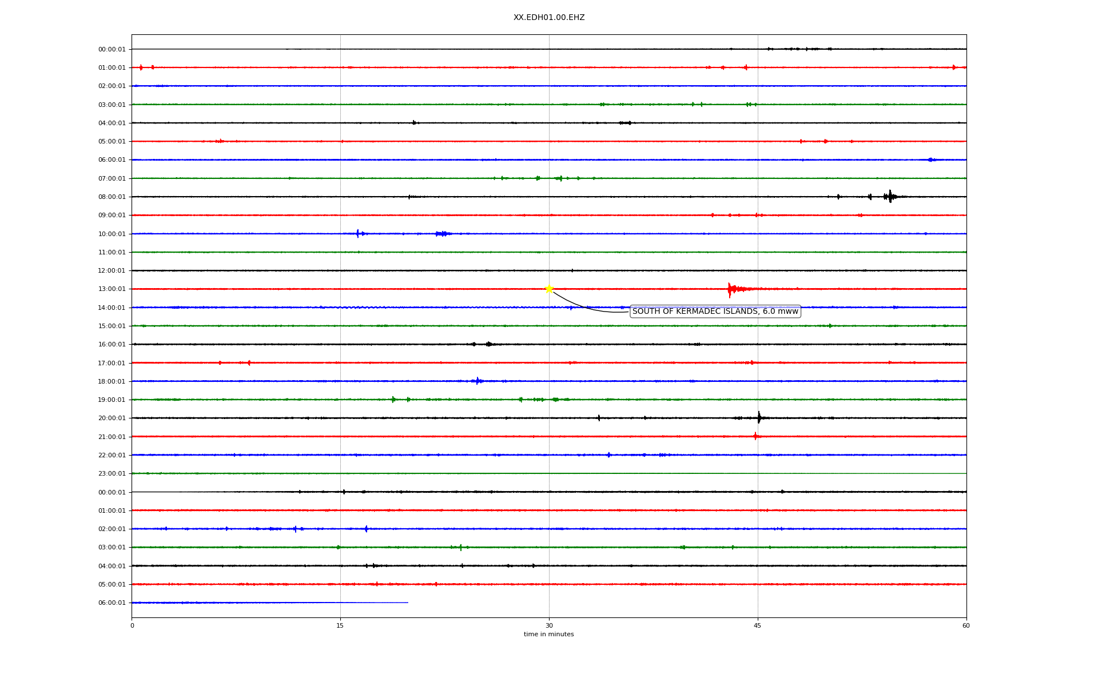1098x686 pixels.
Task: Click the large red seismic event on the 13:00:01 trace
Action: click(730, 289)
